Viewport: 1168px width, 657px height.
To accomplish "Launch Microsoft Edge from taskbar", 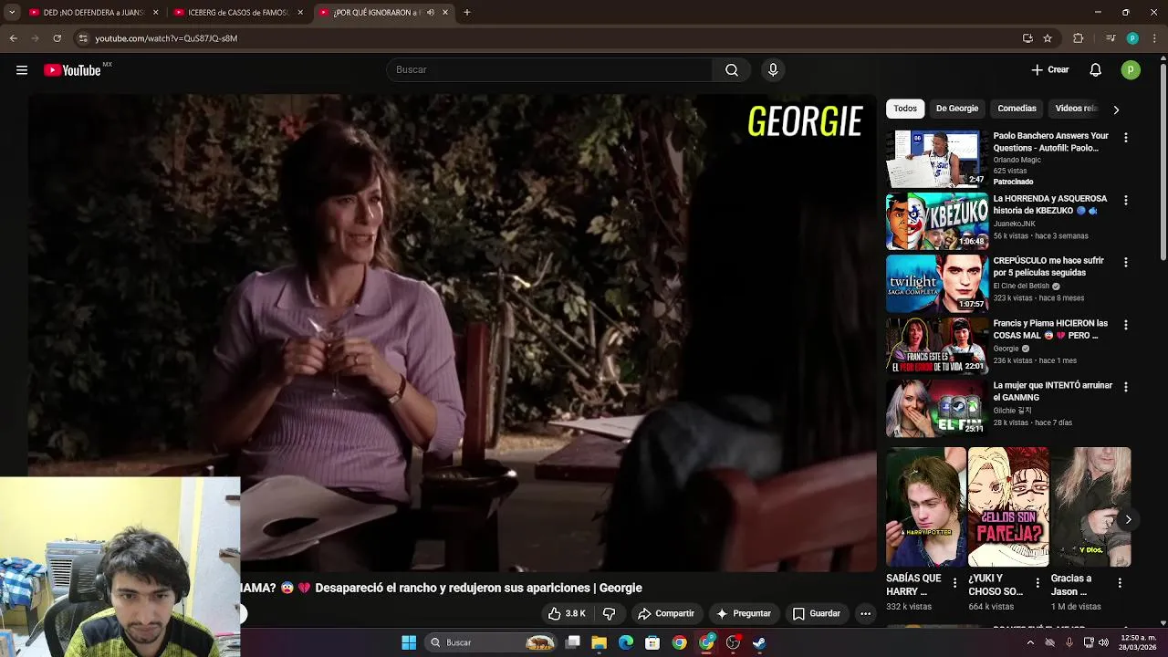I will [x=626, y=642].
